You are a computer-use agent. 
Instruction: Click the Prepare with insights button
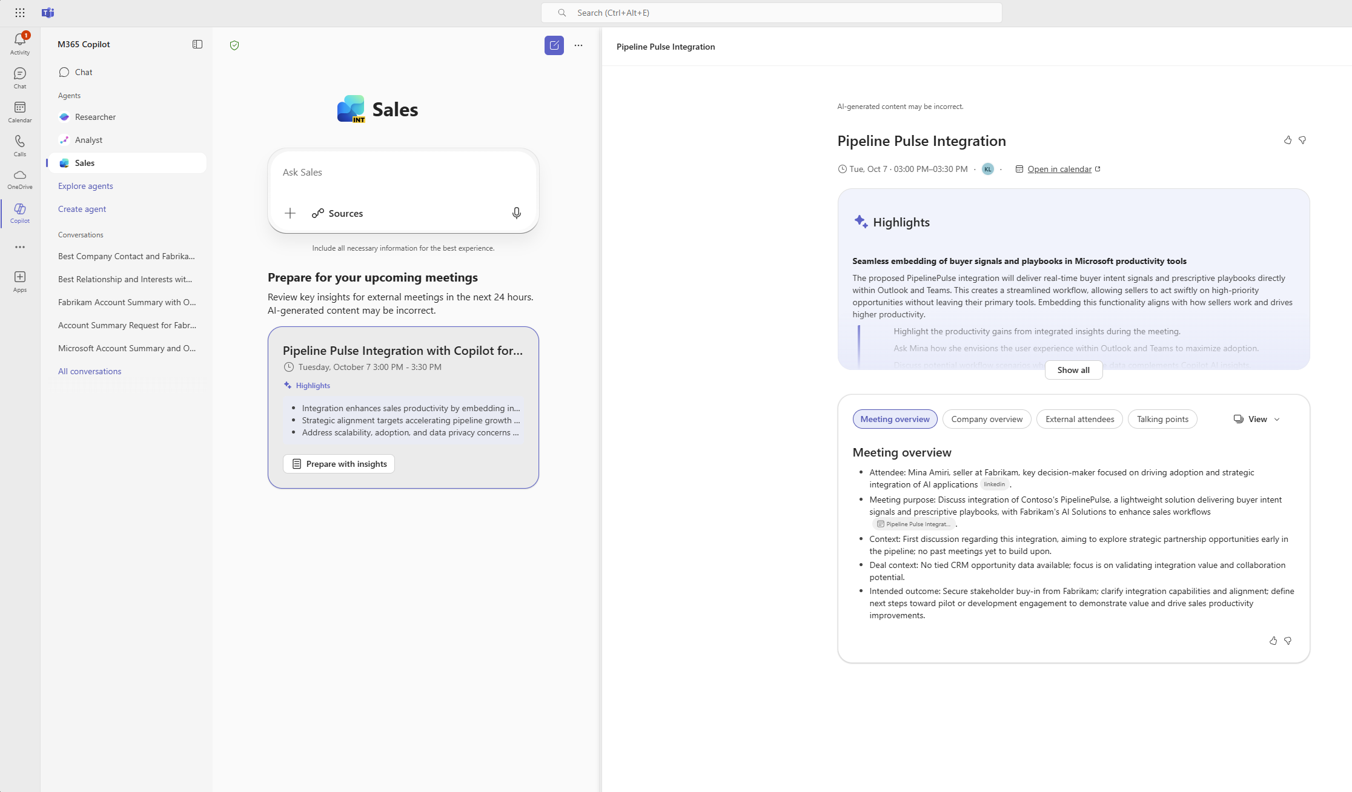339,463
